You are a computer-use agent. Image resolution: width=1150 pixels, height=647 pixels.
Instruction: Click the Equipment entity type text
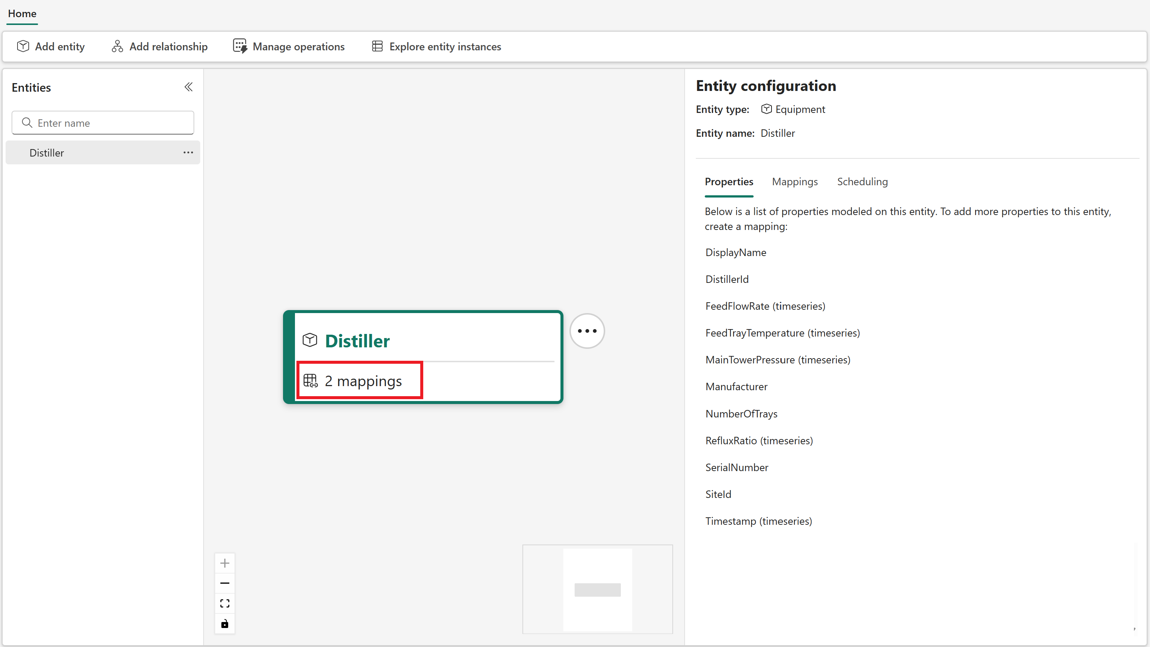[x=800, y=109]
